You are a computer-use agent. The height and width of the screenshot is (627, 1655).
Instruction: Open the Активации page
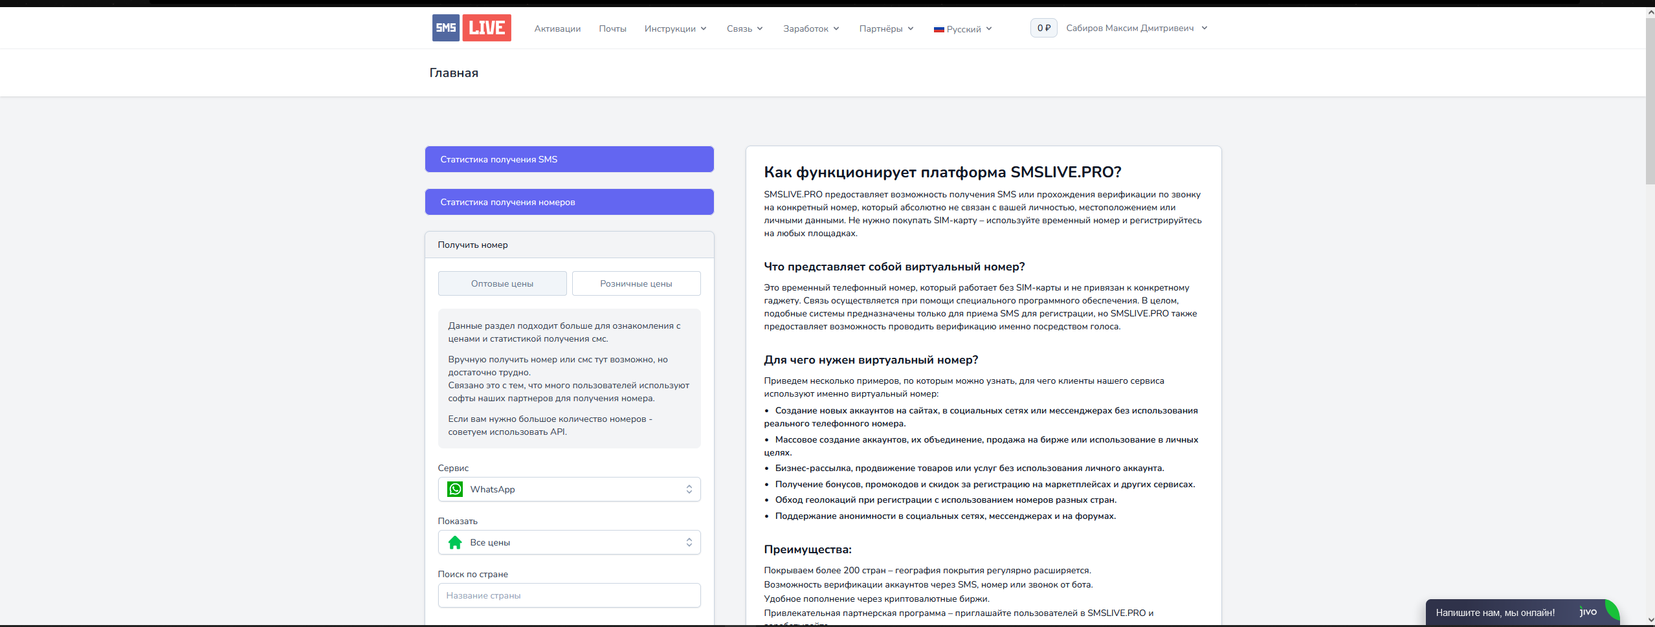click(x=557, y=28)
